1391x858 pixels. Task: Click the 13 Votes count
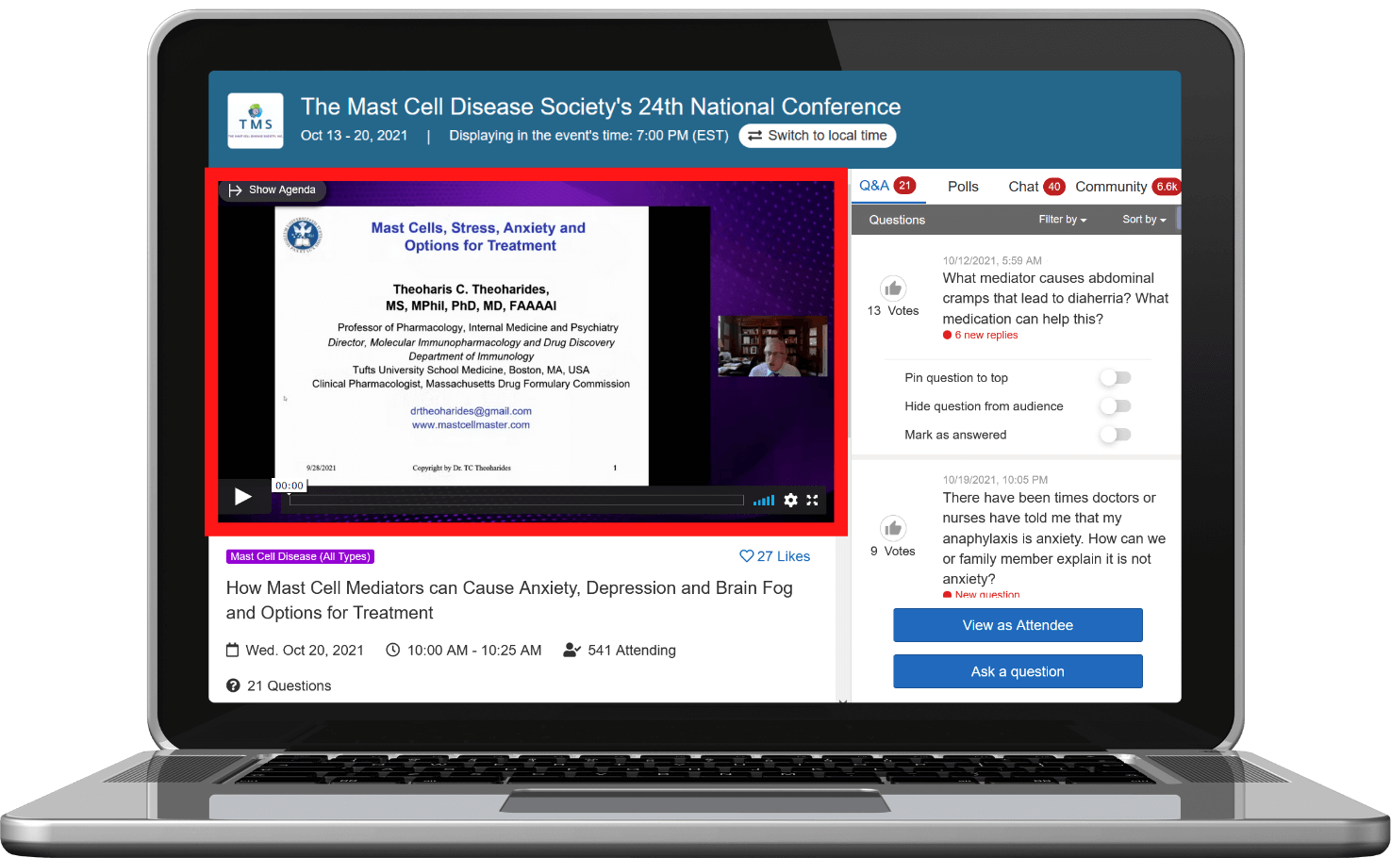[x=893, y=310]
